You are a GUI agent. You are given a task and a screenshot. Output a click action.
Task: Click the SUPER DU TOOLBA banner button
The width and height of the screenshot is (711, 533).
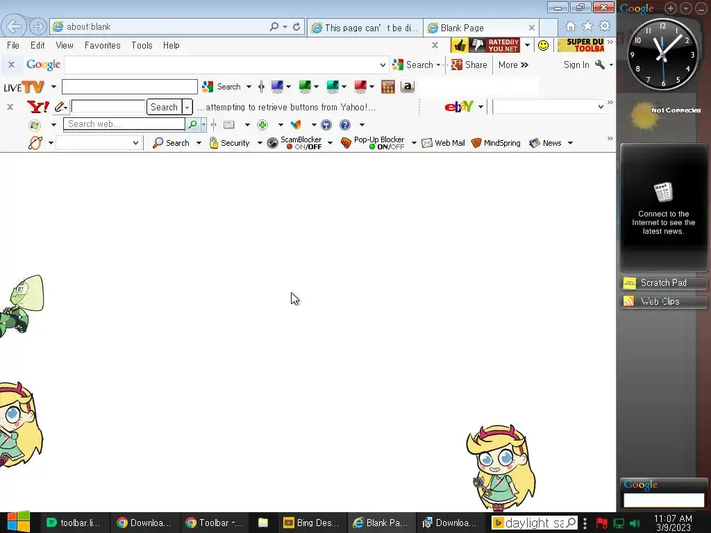point(581,45)
